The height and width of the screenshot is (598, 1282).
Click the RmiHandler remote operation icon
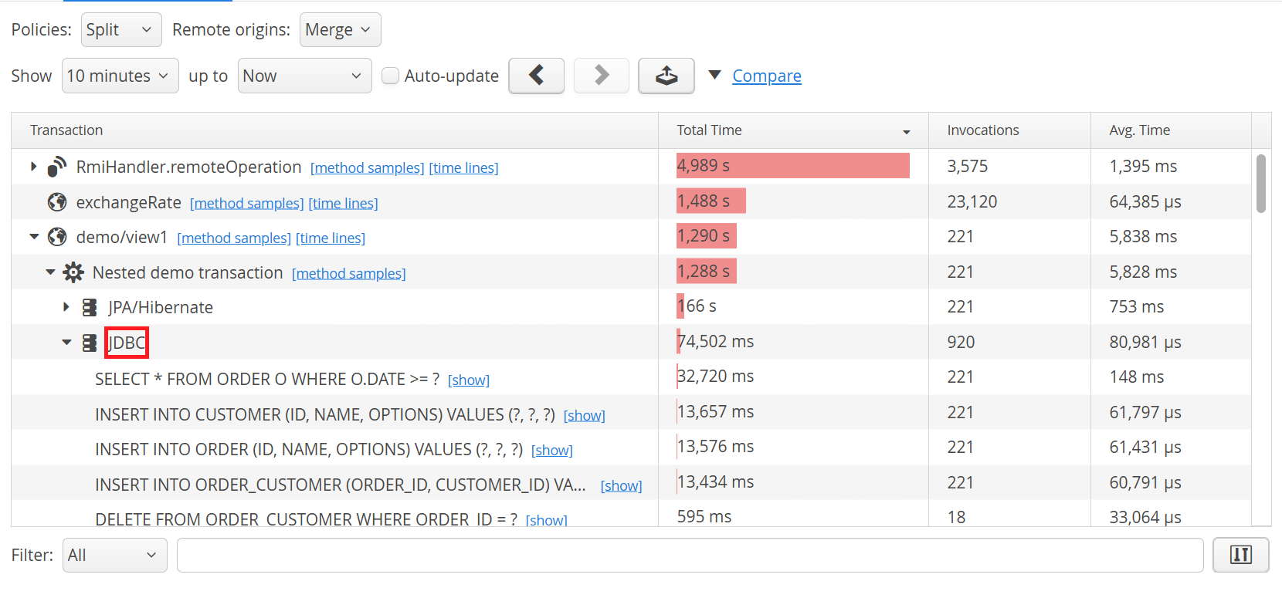pos(57,167)
